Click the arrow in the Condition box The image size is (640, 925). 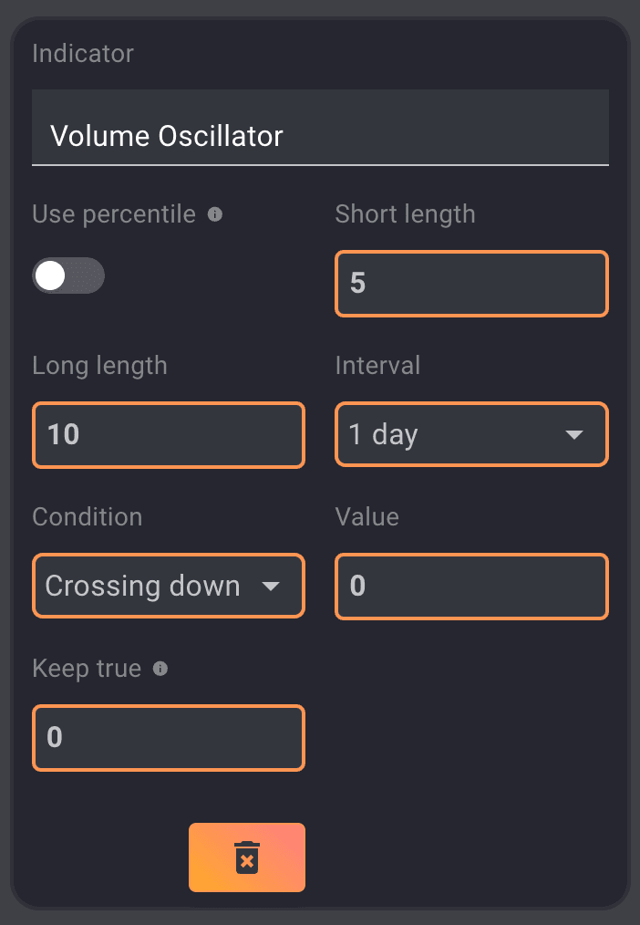(271, 586)
